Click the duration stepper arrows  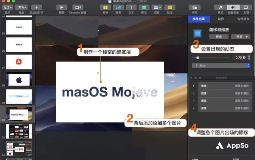(x=249, y=57)
